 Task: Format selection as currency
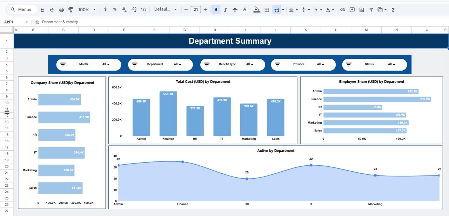[x=105, y=9]
